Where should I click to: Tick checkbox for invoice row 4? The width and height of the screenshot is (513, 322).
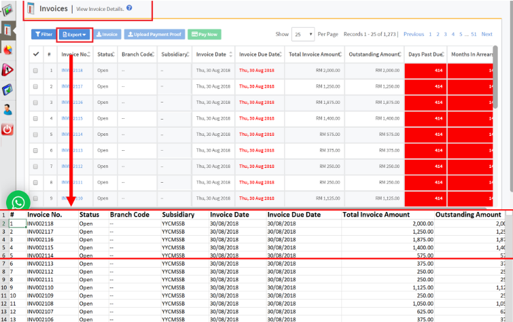click(x=35, y=118)
